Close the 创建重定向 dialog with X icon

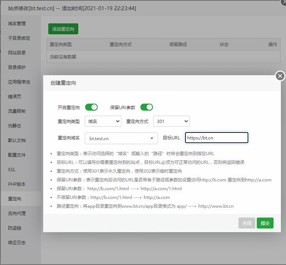tap(280, 76)
